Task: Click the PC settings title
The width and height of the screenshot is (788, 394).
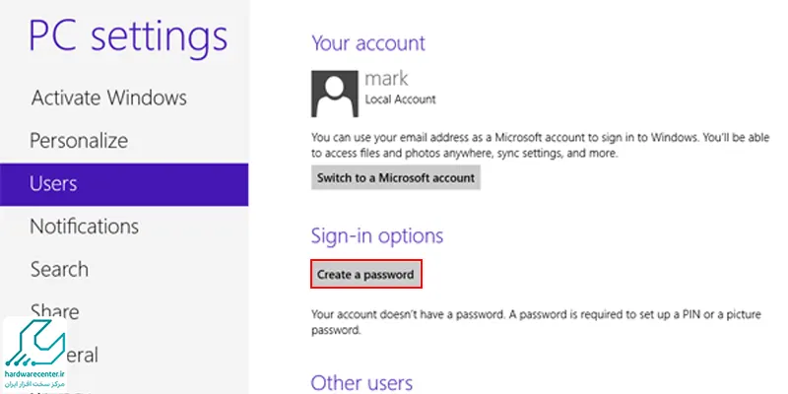Action: pyautogui.click(x=128, y=37)
